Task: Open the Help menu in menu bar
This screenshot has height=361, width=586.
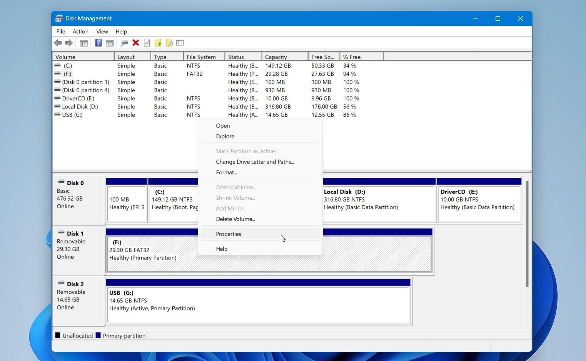Action: tap(121, 32)
